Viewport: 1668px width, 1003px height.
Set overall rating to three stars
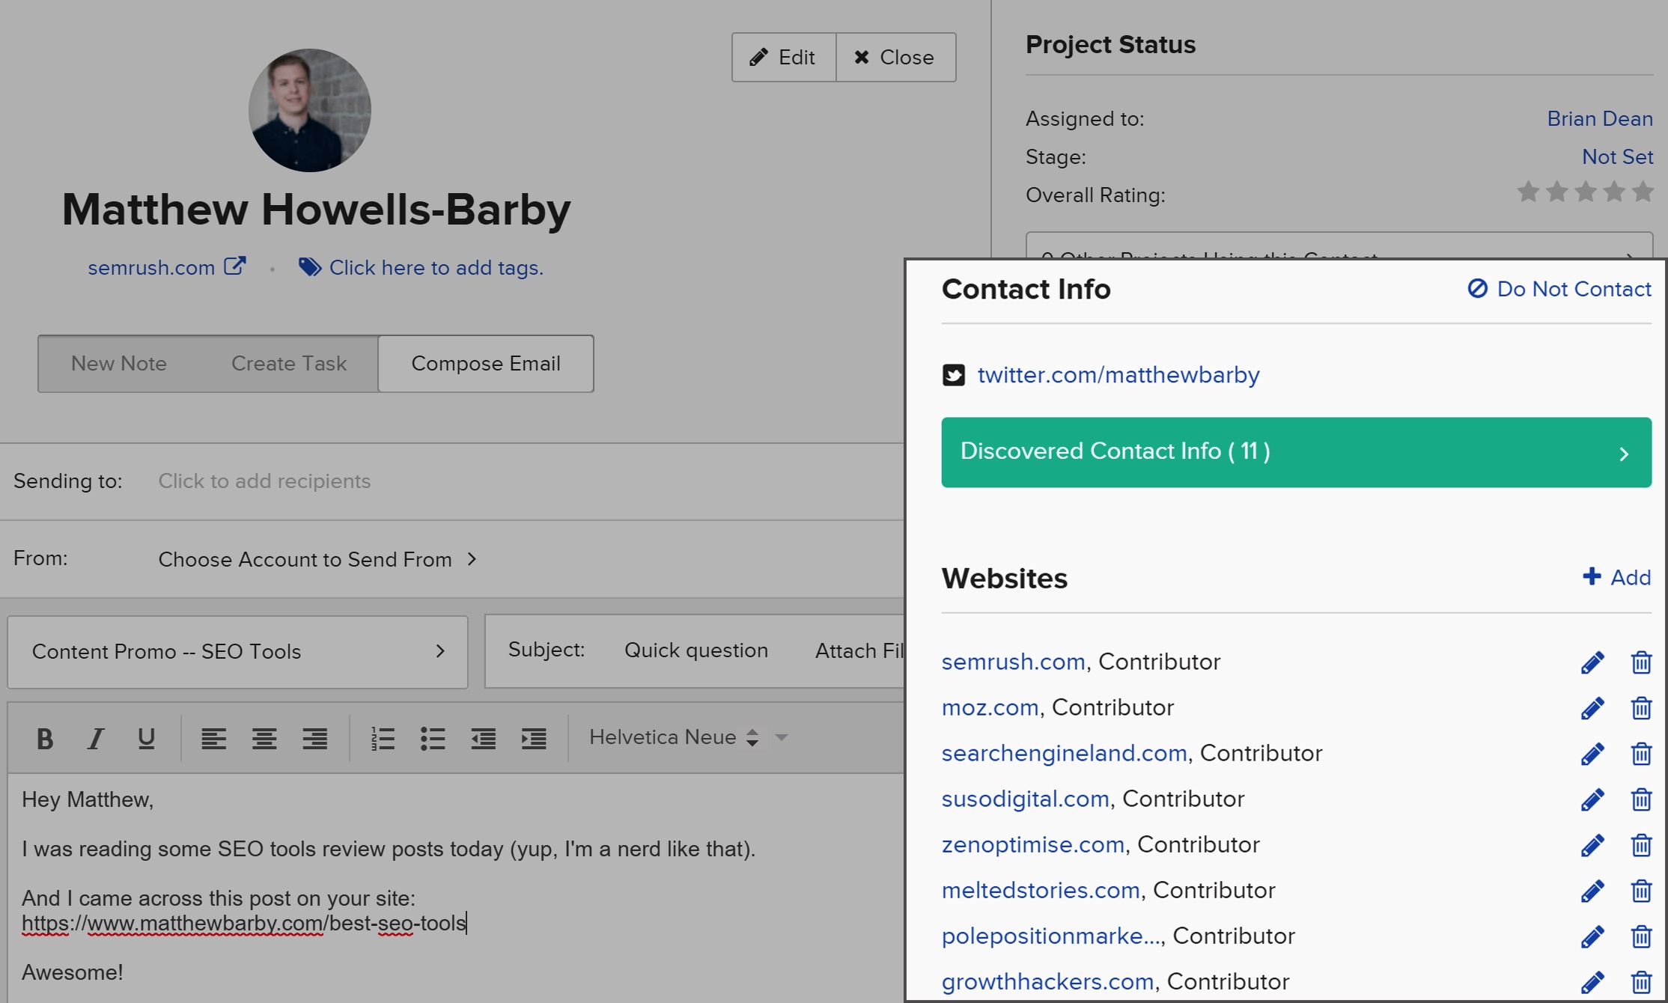(x=1586, y=192)
